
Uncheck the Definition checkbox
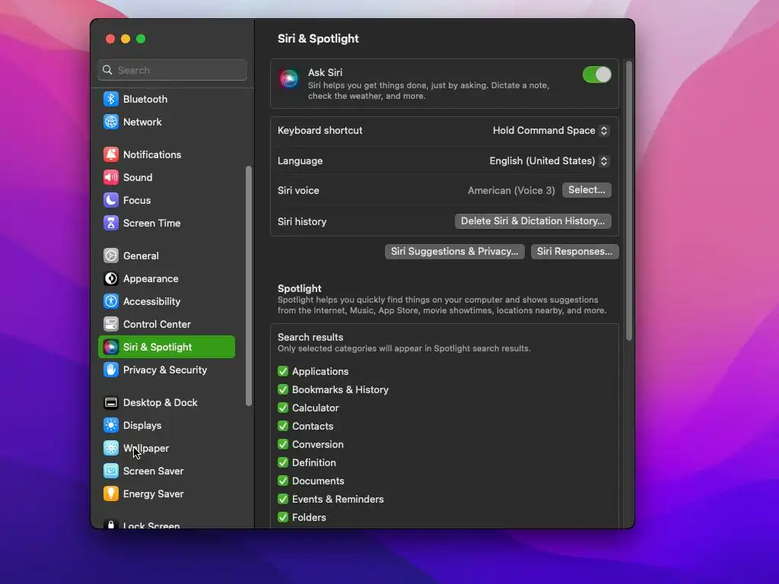point(283,463)
